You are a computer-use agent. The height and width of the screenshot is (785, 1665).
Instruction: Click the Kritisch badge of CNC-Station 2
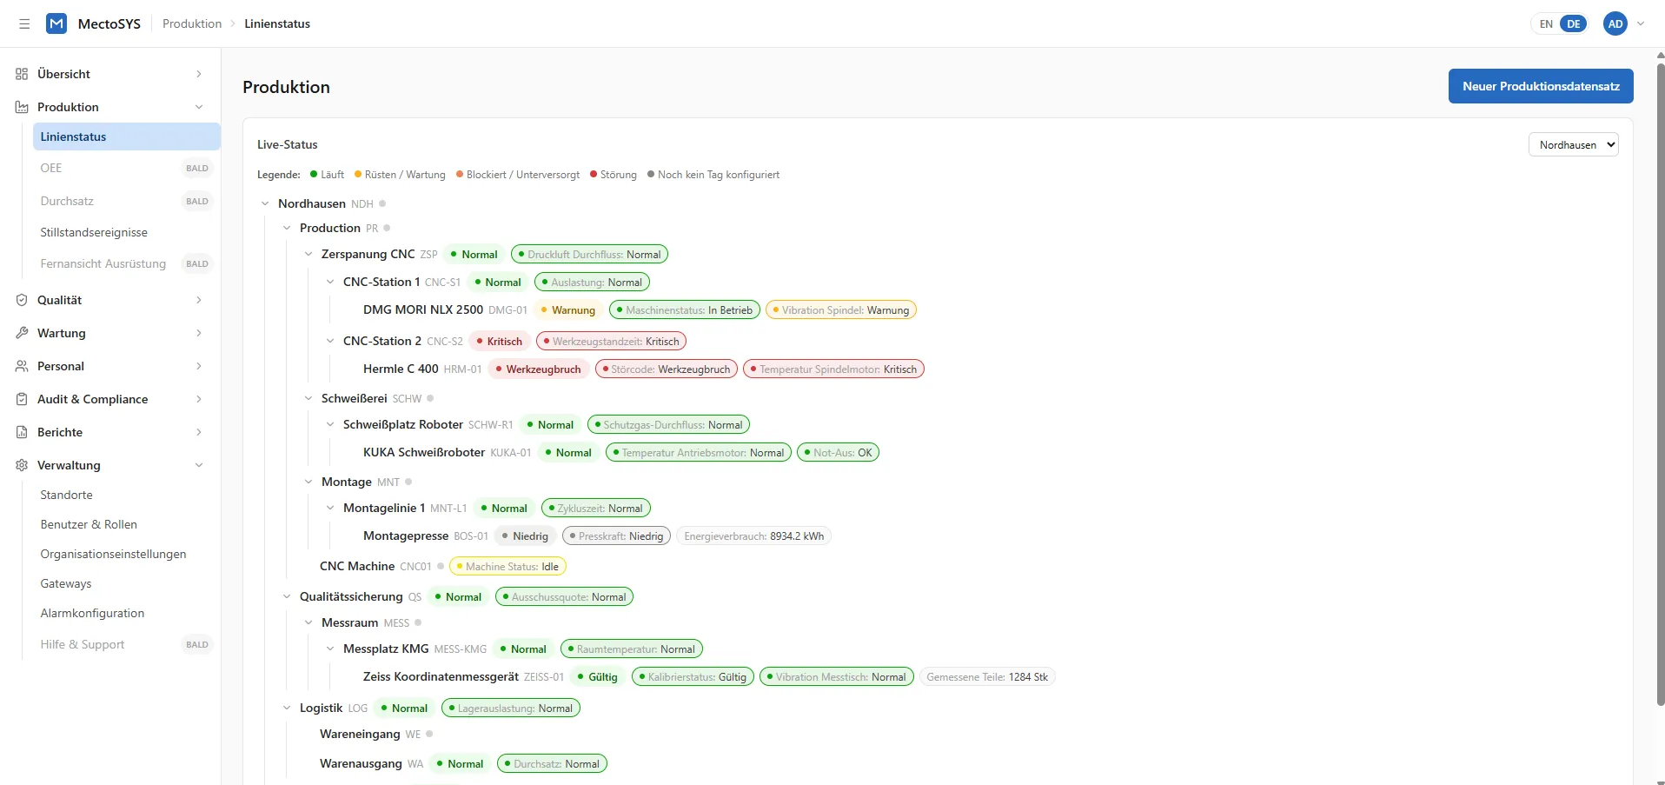tap(500, 341)
